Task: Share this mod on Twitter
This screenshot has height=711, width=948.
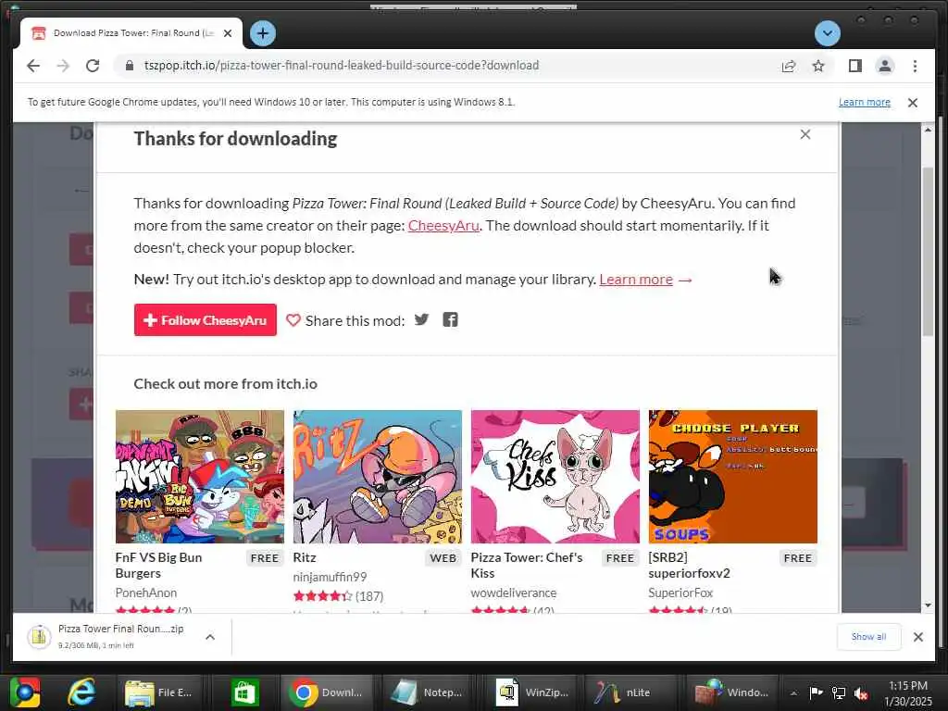Action: [421, 319]
